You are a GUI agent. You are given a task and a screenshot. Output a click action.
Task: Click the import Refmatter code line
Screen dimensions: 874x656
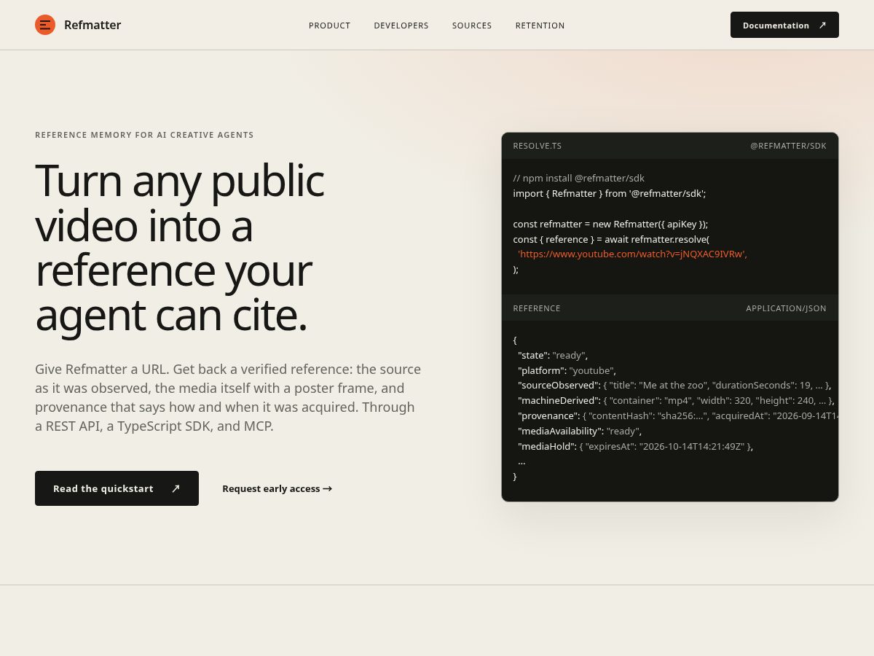(x=610, y=193)
